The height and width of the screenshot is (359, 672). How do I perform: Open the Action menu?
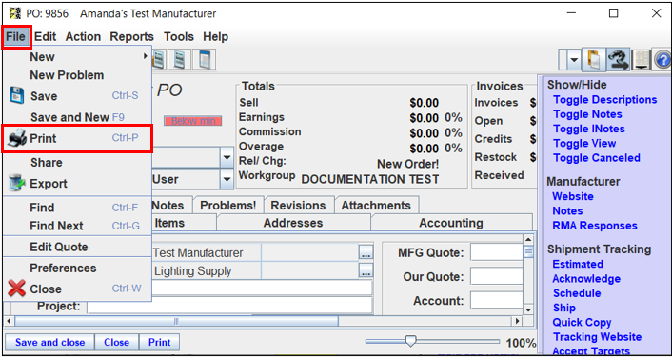coord(83,37)
